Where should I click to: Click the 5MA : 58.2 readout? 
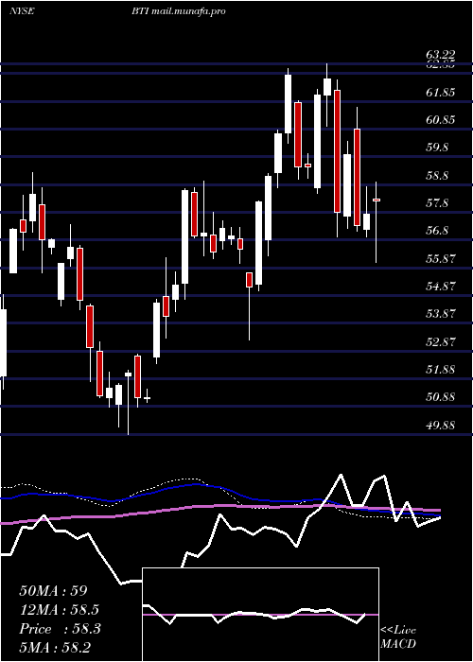[x=55, y=648]
